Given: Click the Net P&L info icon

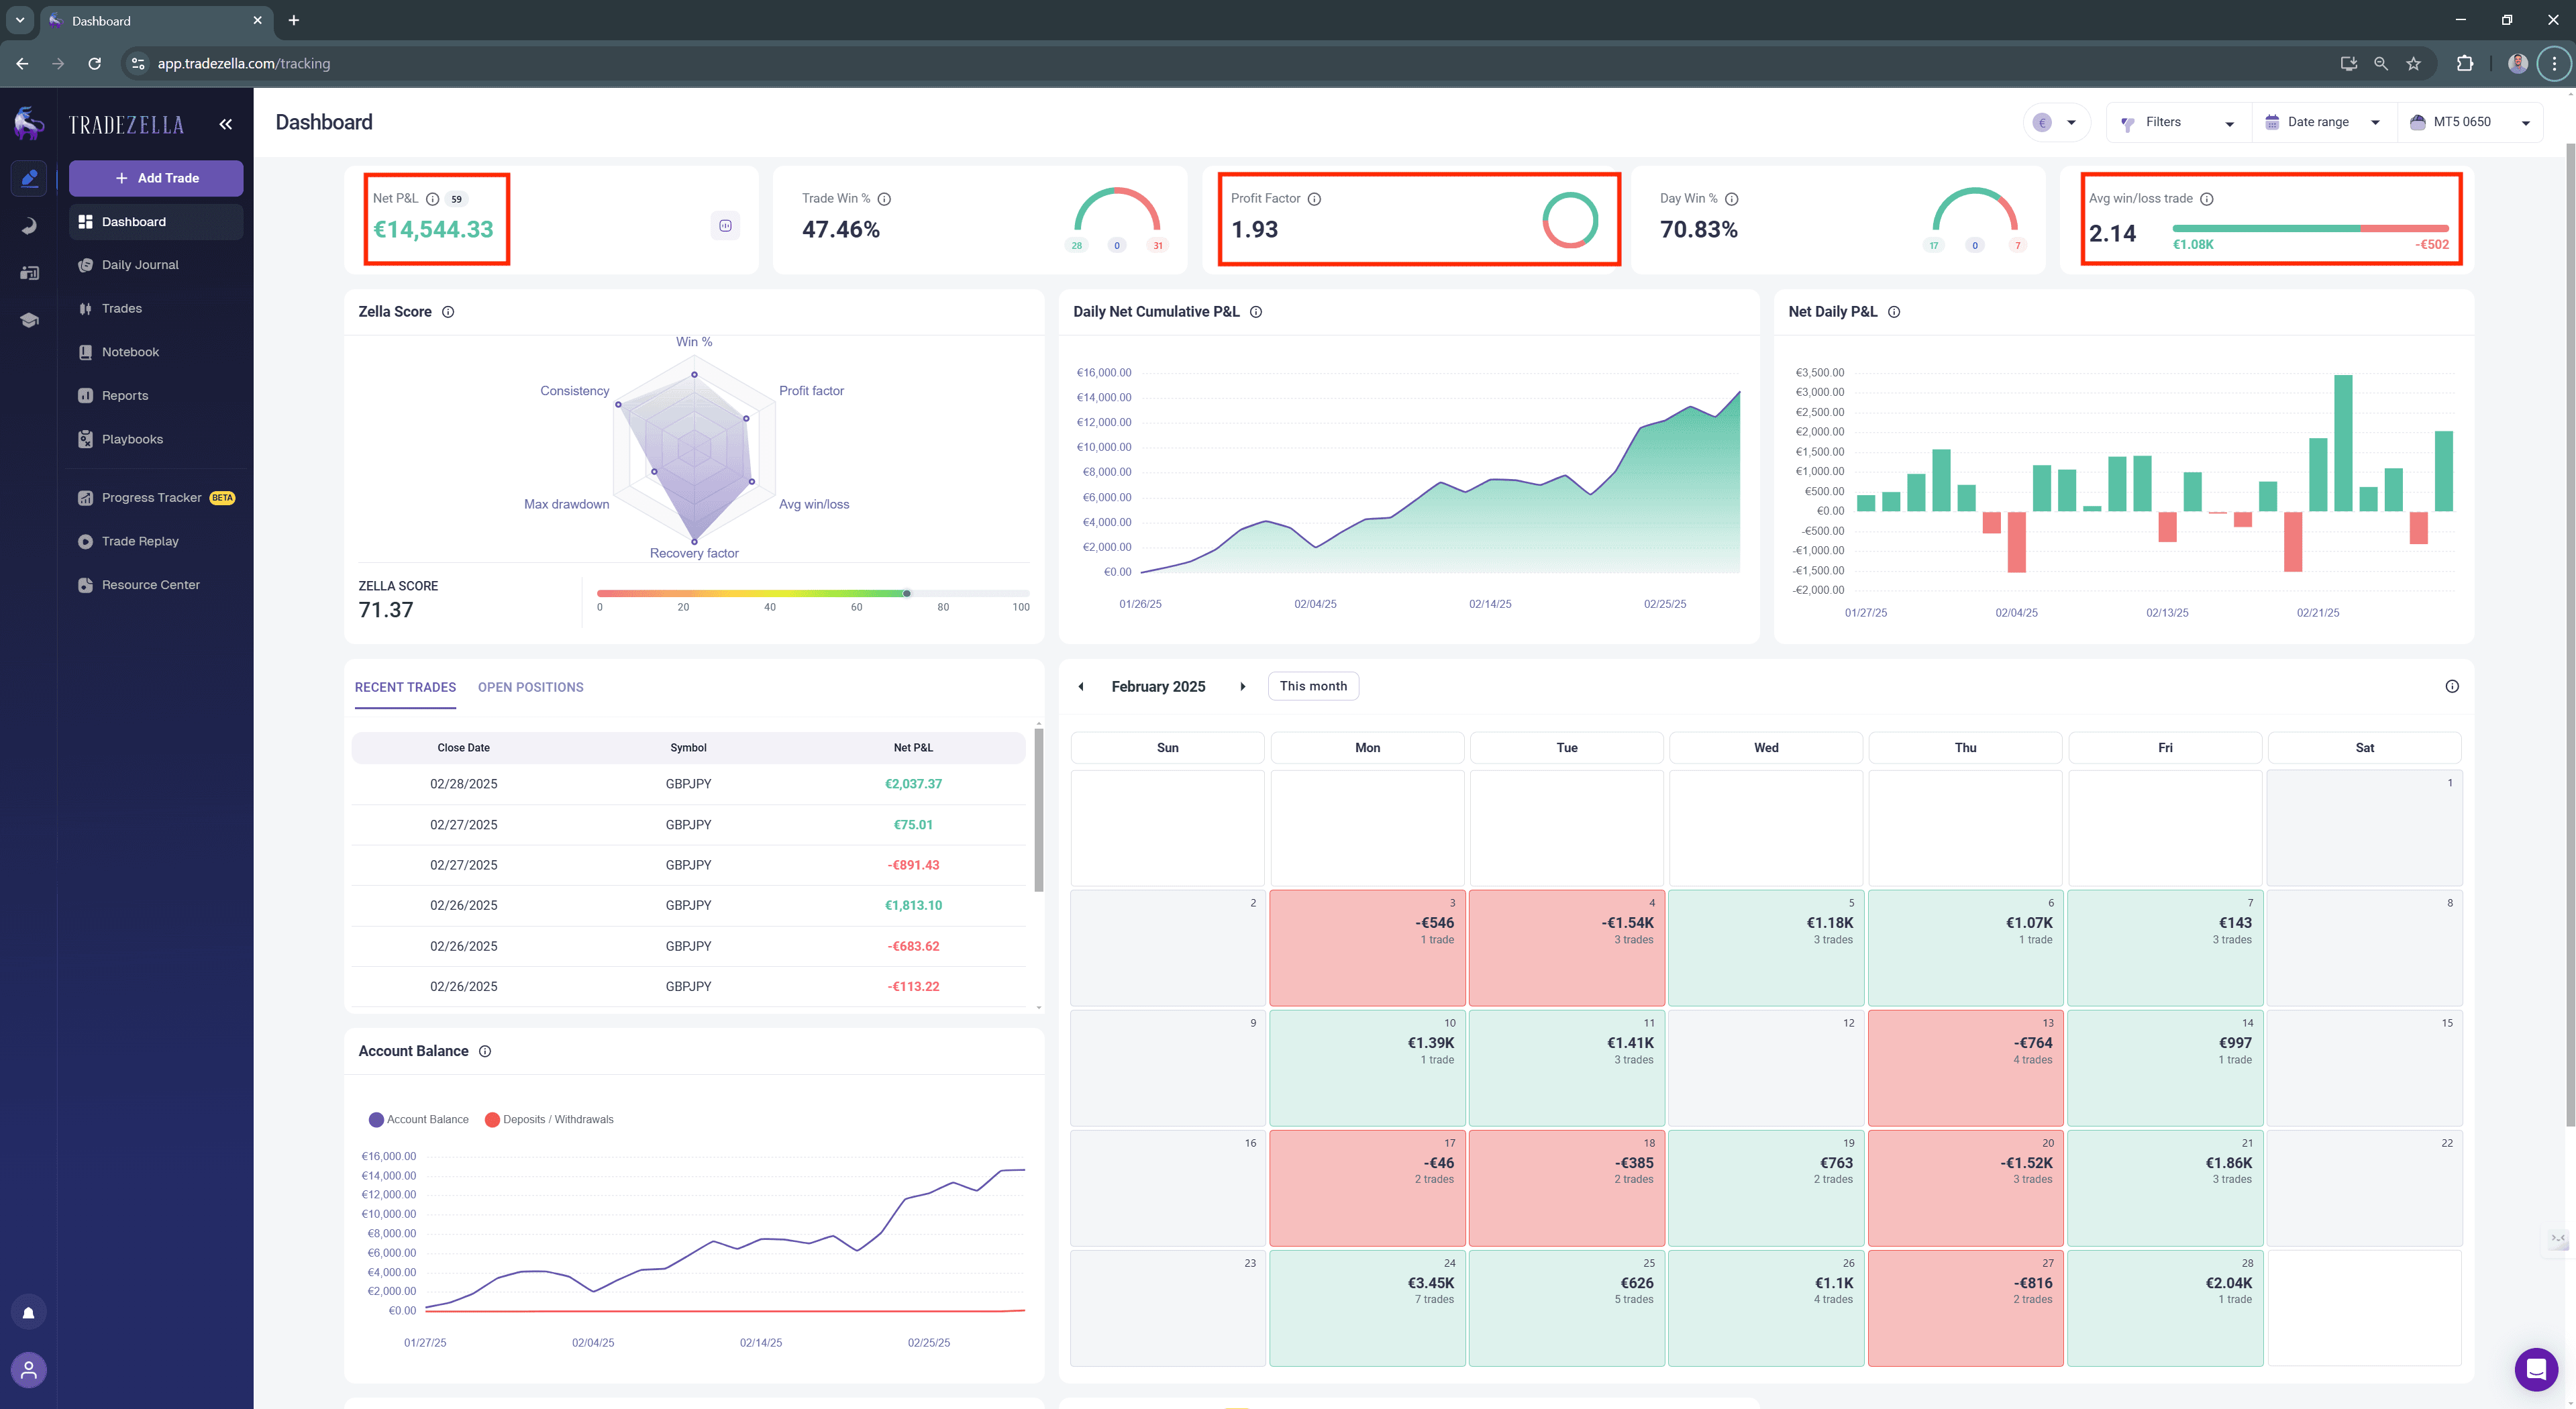Looking at the screenshot, I should tap(433, 199).
